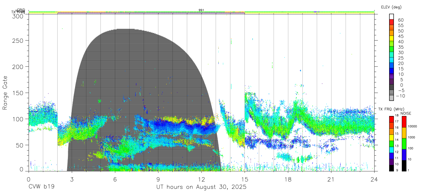
Task: Click the 'CPID' label at top left
Action: click(21, 10)
